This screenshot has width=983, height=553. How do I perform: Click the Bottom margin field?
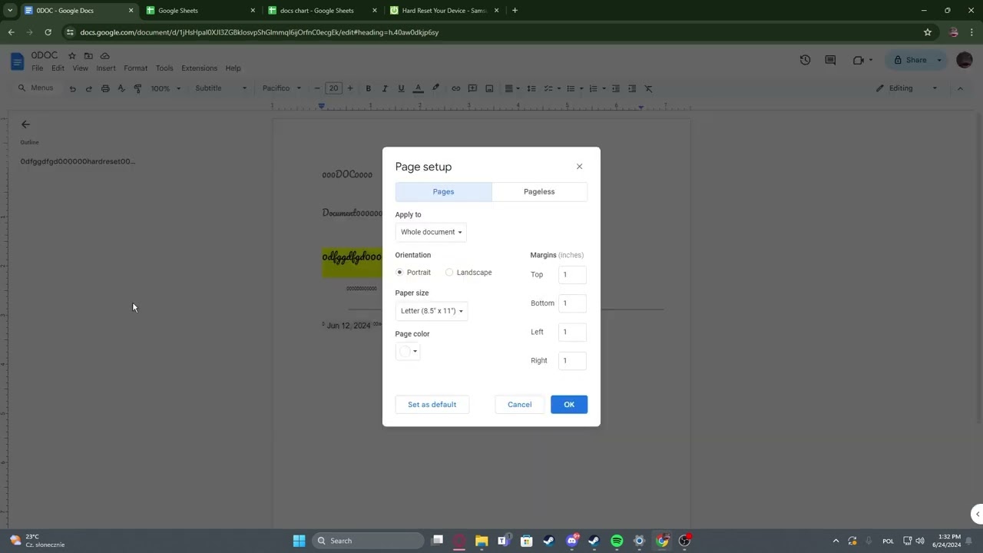pyautogui.click(x=572, y=303)
